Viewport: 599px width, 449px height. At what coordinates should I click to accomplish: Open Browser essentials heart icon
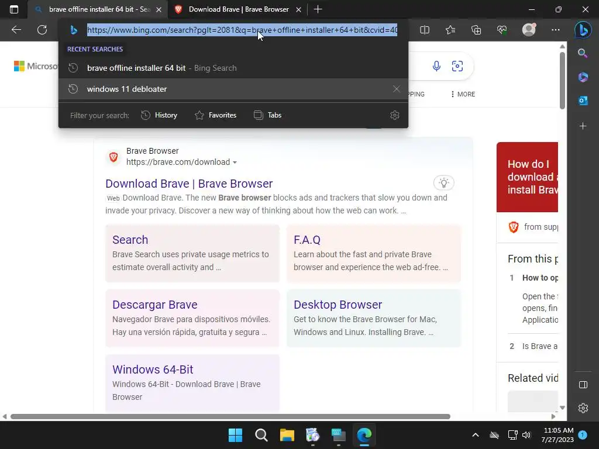coord(502,30)
